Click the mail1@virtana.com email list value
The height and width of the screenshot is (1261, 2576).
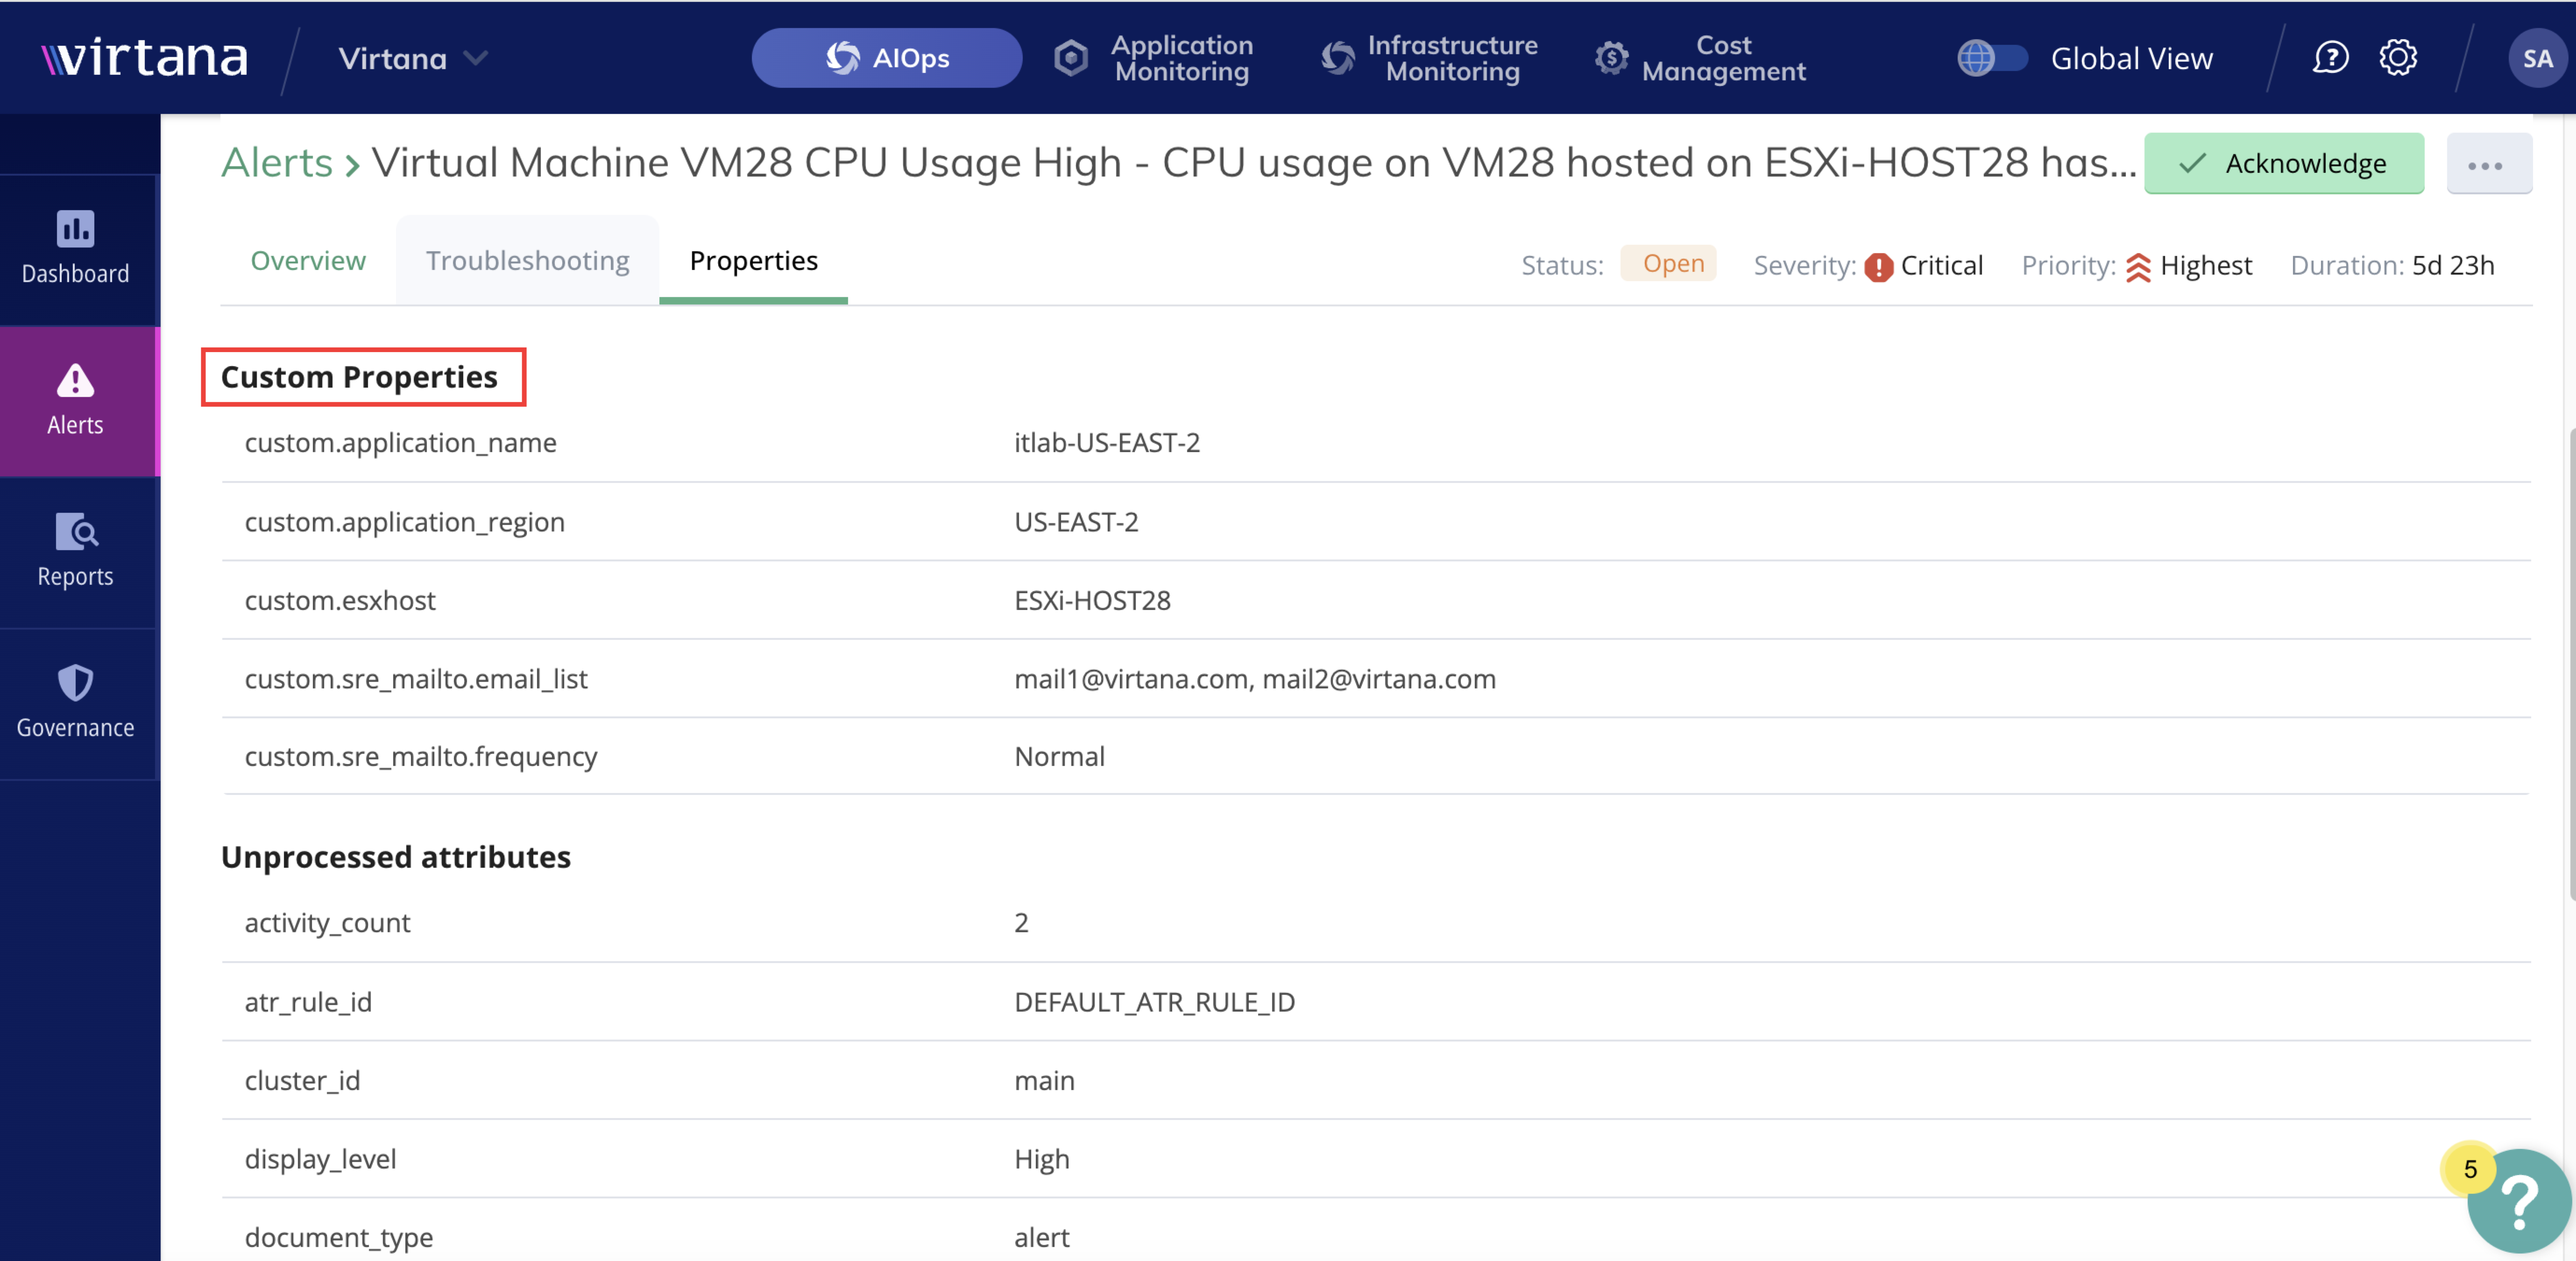pyautogui.click(x=1255, y=678)
